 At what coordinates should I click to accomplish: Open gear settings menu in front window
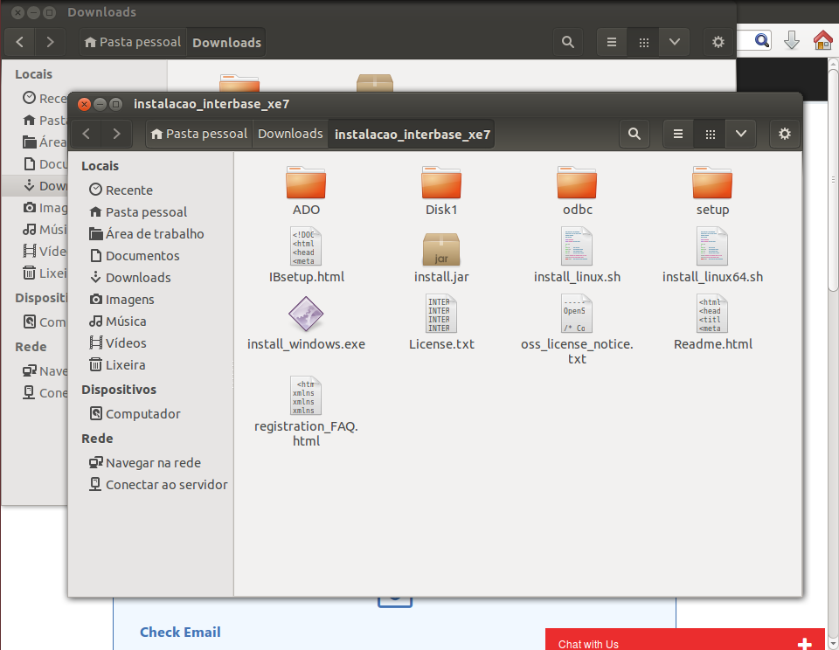784,134
